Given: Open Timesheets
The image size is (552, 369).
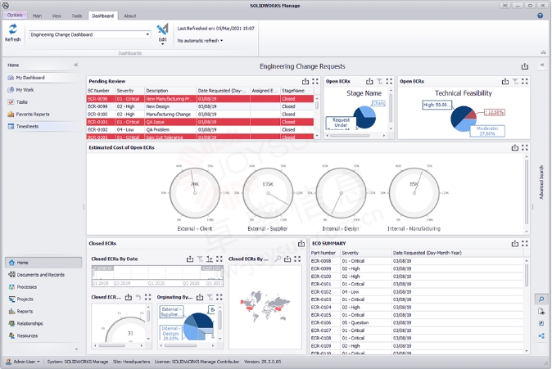Looking at the screenshot, I should click(x=28, y=126).
